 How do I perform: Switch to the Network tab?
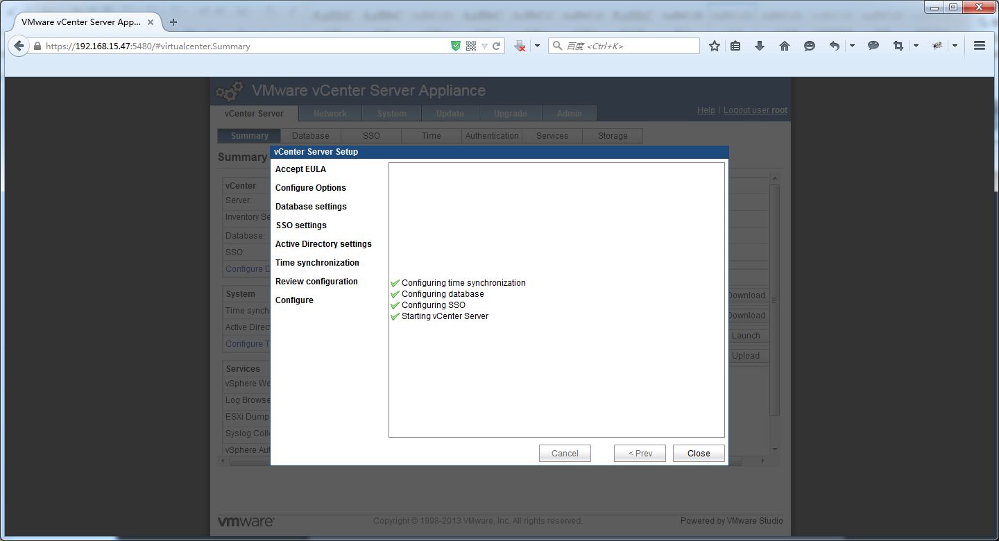330,114
